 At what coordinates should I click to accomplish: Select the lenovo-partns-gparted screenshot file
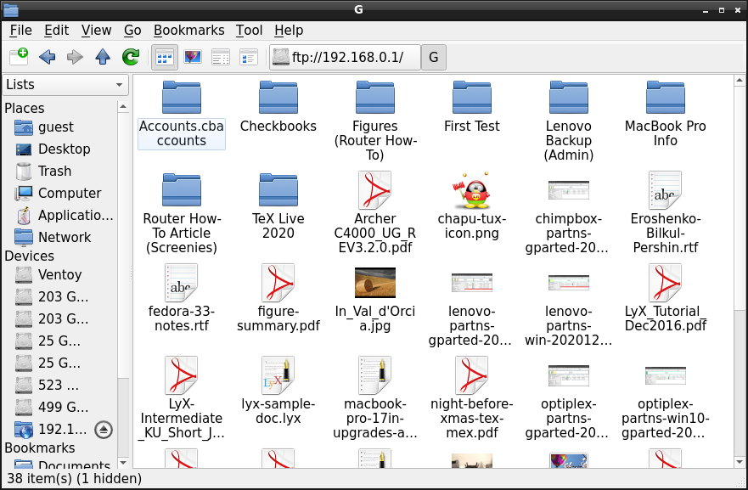pos(472,310)
